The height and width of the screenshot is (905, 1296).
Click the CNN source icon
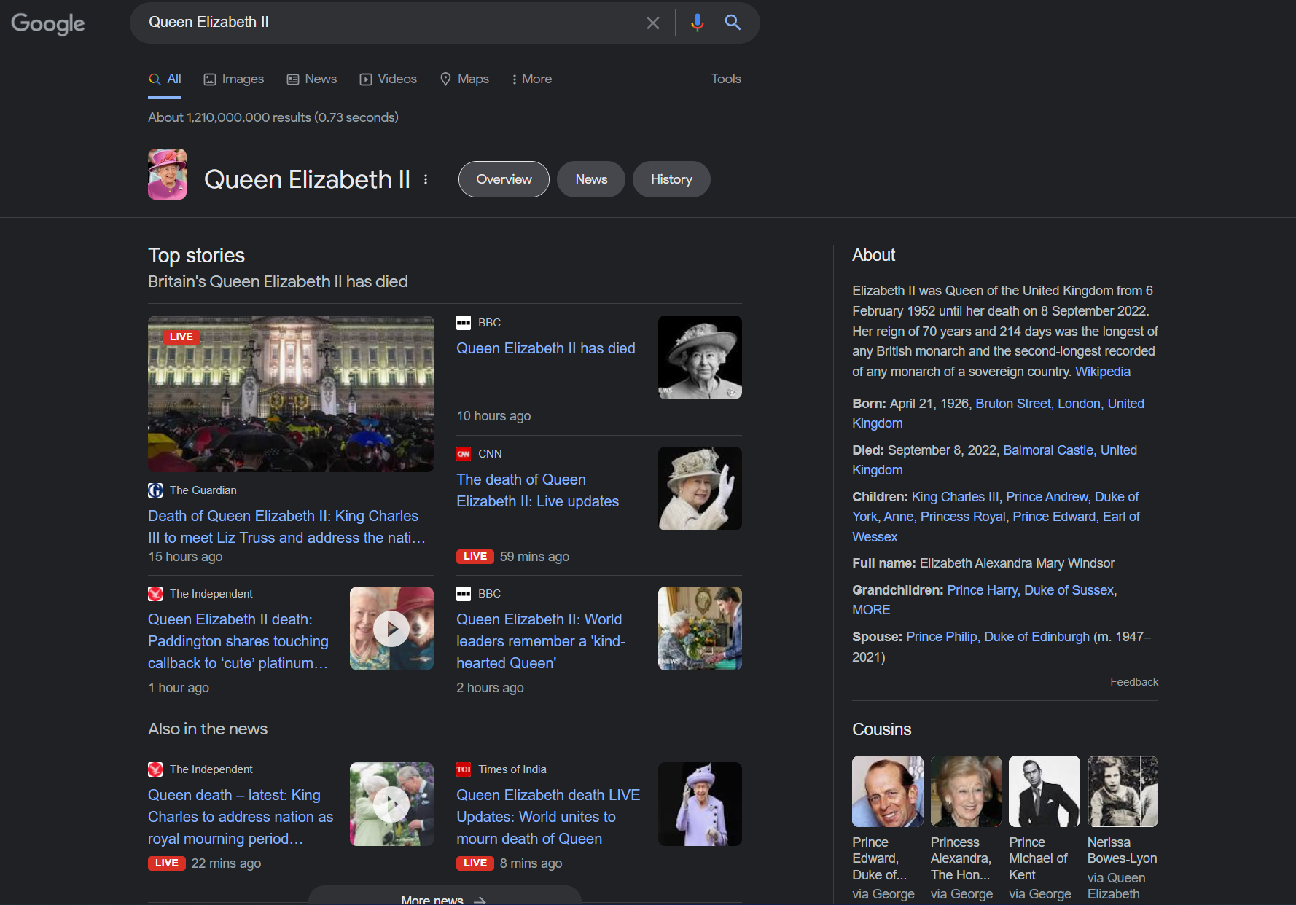[464, 454]
